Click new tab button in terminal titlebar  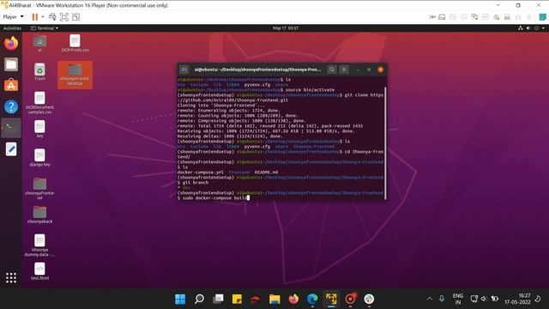click(184, 70)
